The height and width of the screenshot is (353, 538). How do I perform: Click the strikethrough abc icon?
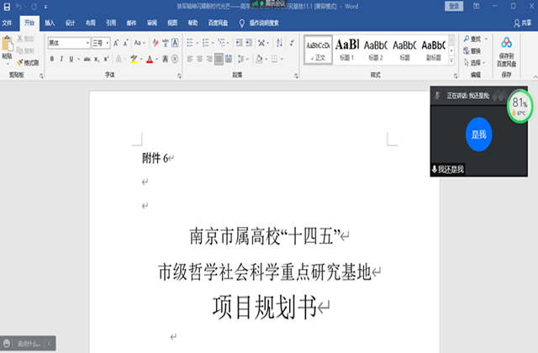(85, 60)
